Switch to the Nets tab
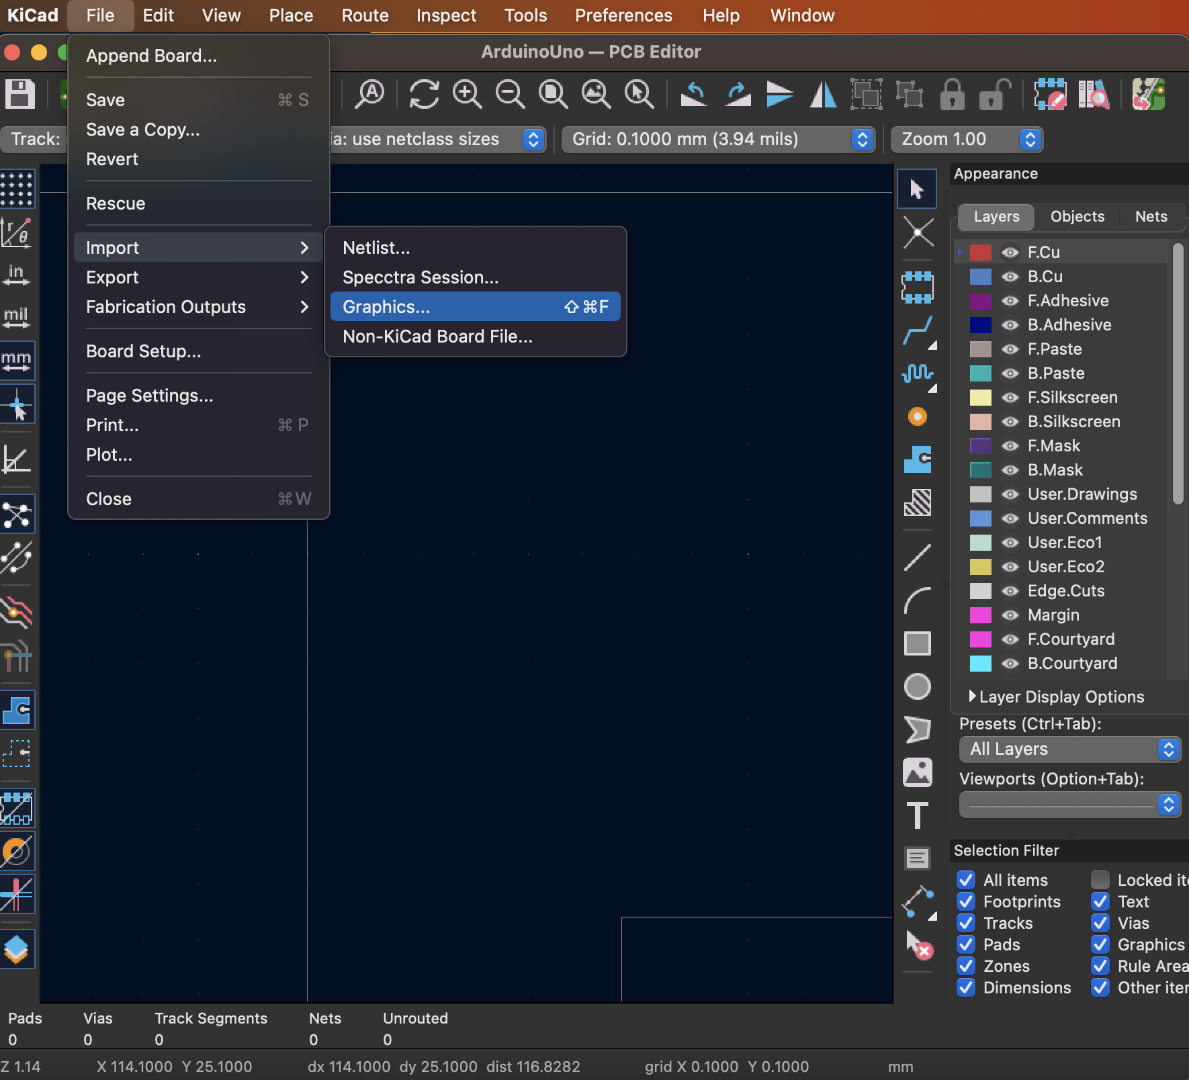 pos(1151,217)
